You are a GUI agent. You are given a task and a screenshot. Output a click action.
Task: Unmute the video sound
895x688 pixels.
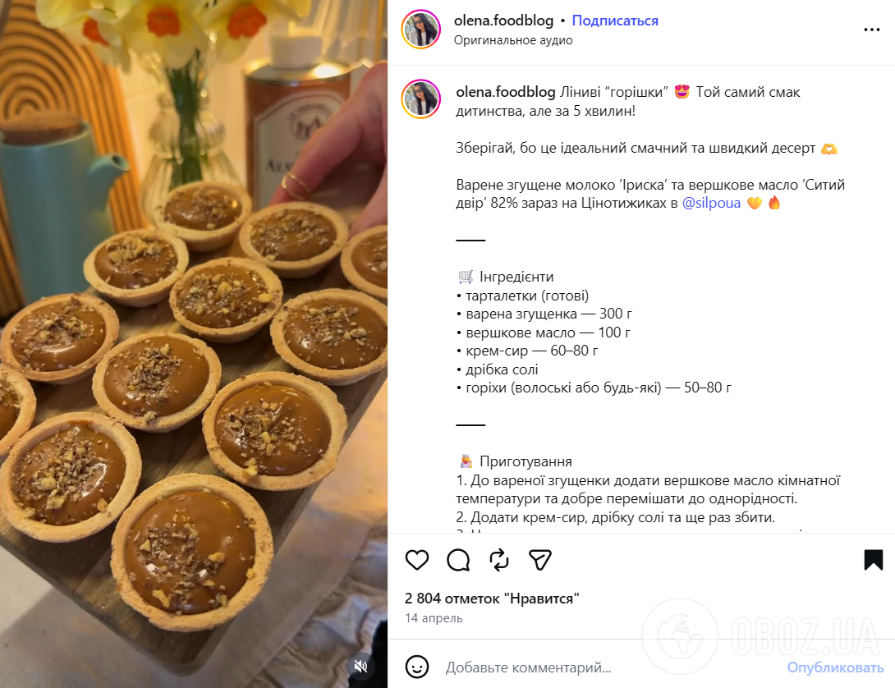pyautogui.click(x=360, y=666)
